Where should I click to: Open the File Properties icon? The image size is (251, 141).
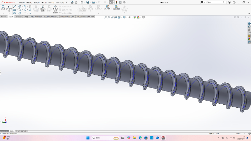tap(120, 2)
